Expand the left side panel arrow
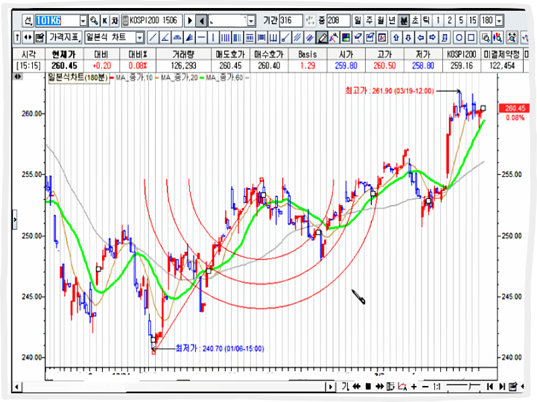The image size is (537, 402). pos(15,220)
